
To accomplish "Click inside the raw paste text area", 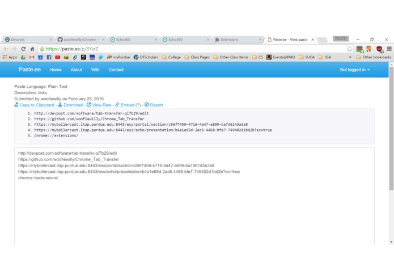I will point(194,196).
